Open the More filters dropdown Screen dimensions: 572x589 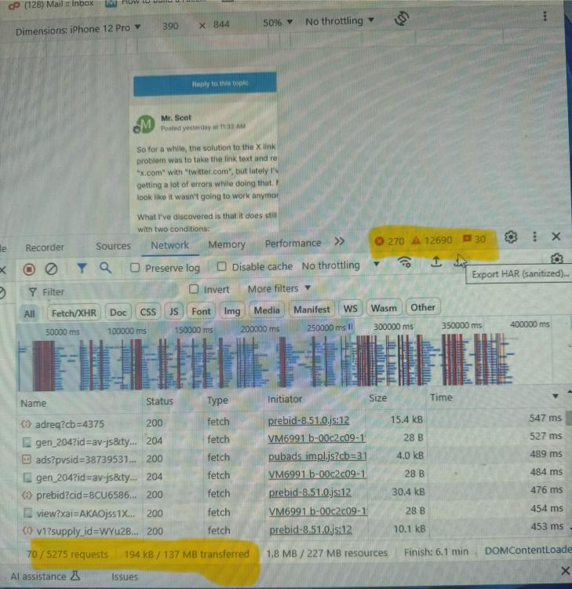[279, 288]
